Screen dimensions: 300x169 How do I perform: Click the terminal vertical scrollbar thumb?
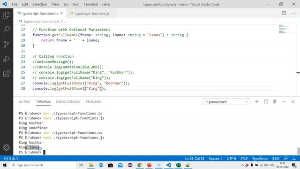(298, 151)
